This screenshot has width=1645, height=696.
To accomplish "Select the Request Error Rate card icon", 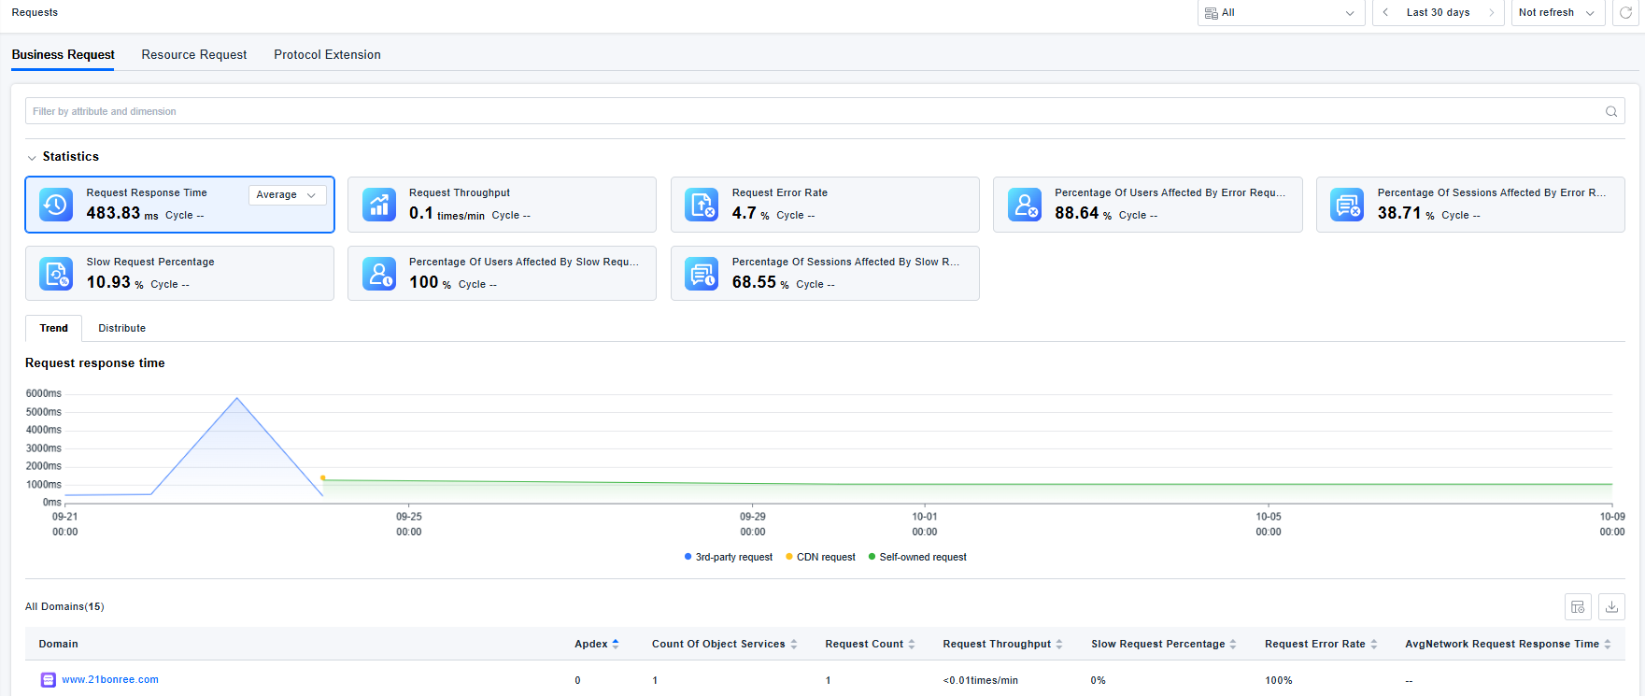I will click(702, 205).
